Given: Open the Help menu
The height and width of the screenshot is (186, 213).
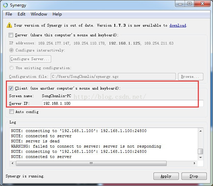Looking at the screenshot, I should click(57, 14).
